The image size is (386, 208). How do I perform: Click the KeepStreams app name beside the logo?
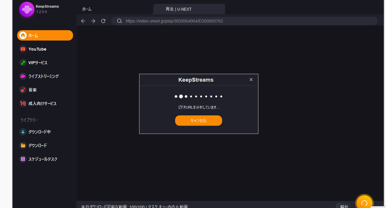click(x=47, y=7)
